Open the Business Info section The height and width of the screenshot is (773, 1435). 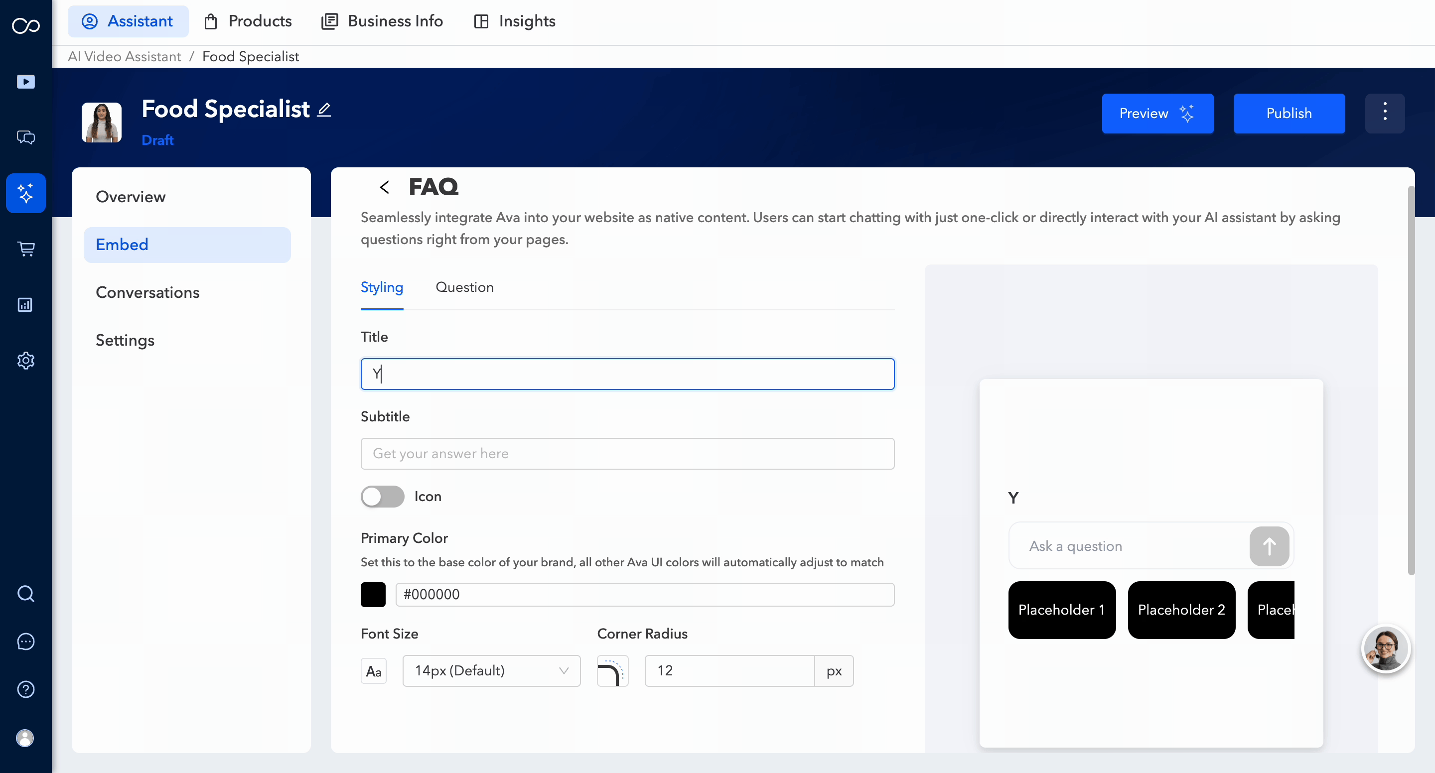click(x=382, y=21)
